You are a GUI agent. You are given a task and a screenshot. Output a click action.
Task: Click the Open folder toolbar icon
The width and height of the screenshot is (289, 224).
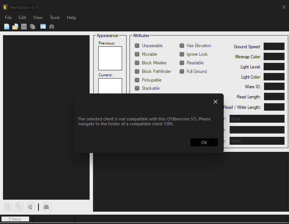click(x=15, y=27)
